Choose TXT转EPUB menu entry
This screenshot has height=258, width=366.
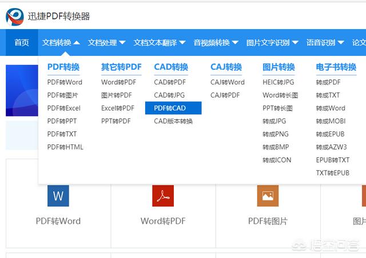click(333, 173)
